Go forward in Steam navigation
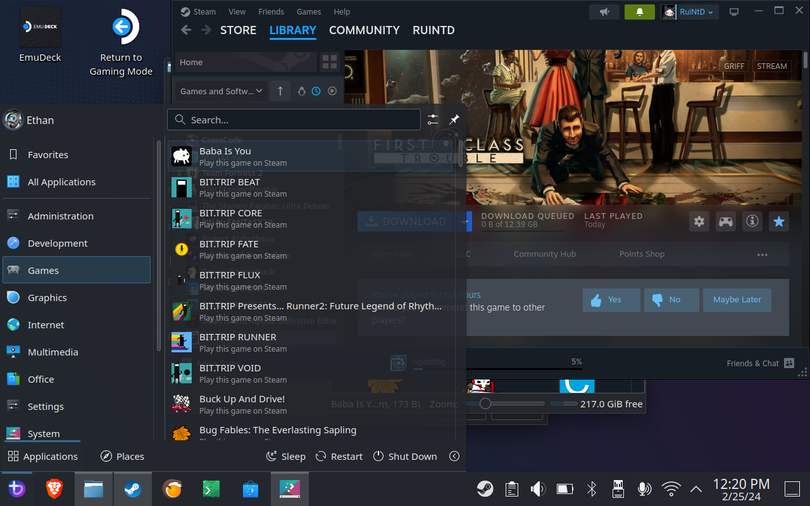This screenshot has height=506, width=810. (x=206, y=30)
